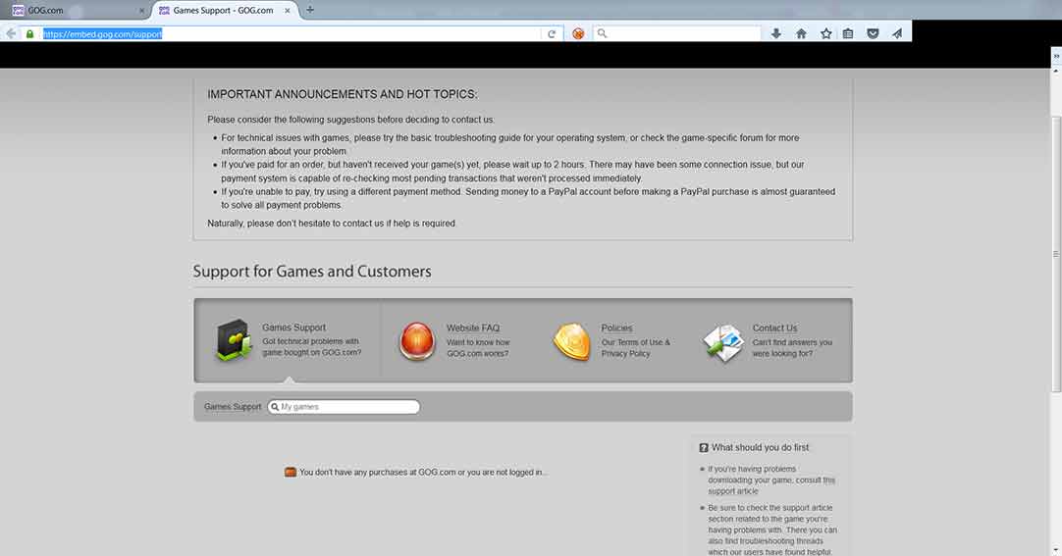Image resolution: width=1062 pixels, height=556 pixels.
Task: Click the orange addon icon beside reload
Action: 578,33
